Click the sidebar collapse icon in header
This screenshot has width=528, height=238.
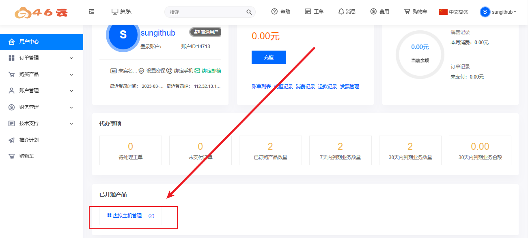click(x=91, y=12)
